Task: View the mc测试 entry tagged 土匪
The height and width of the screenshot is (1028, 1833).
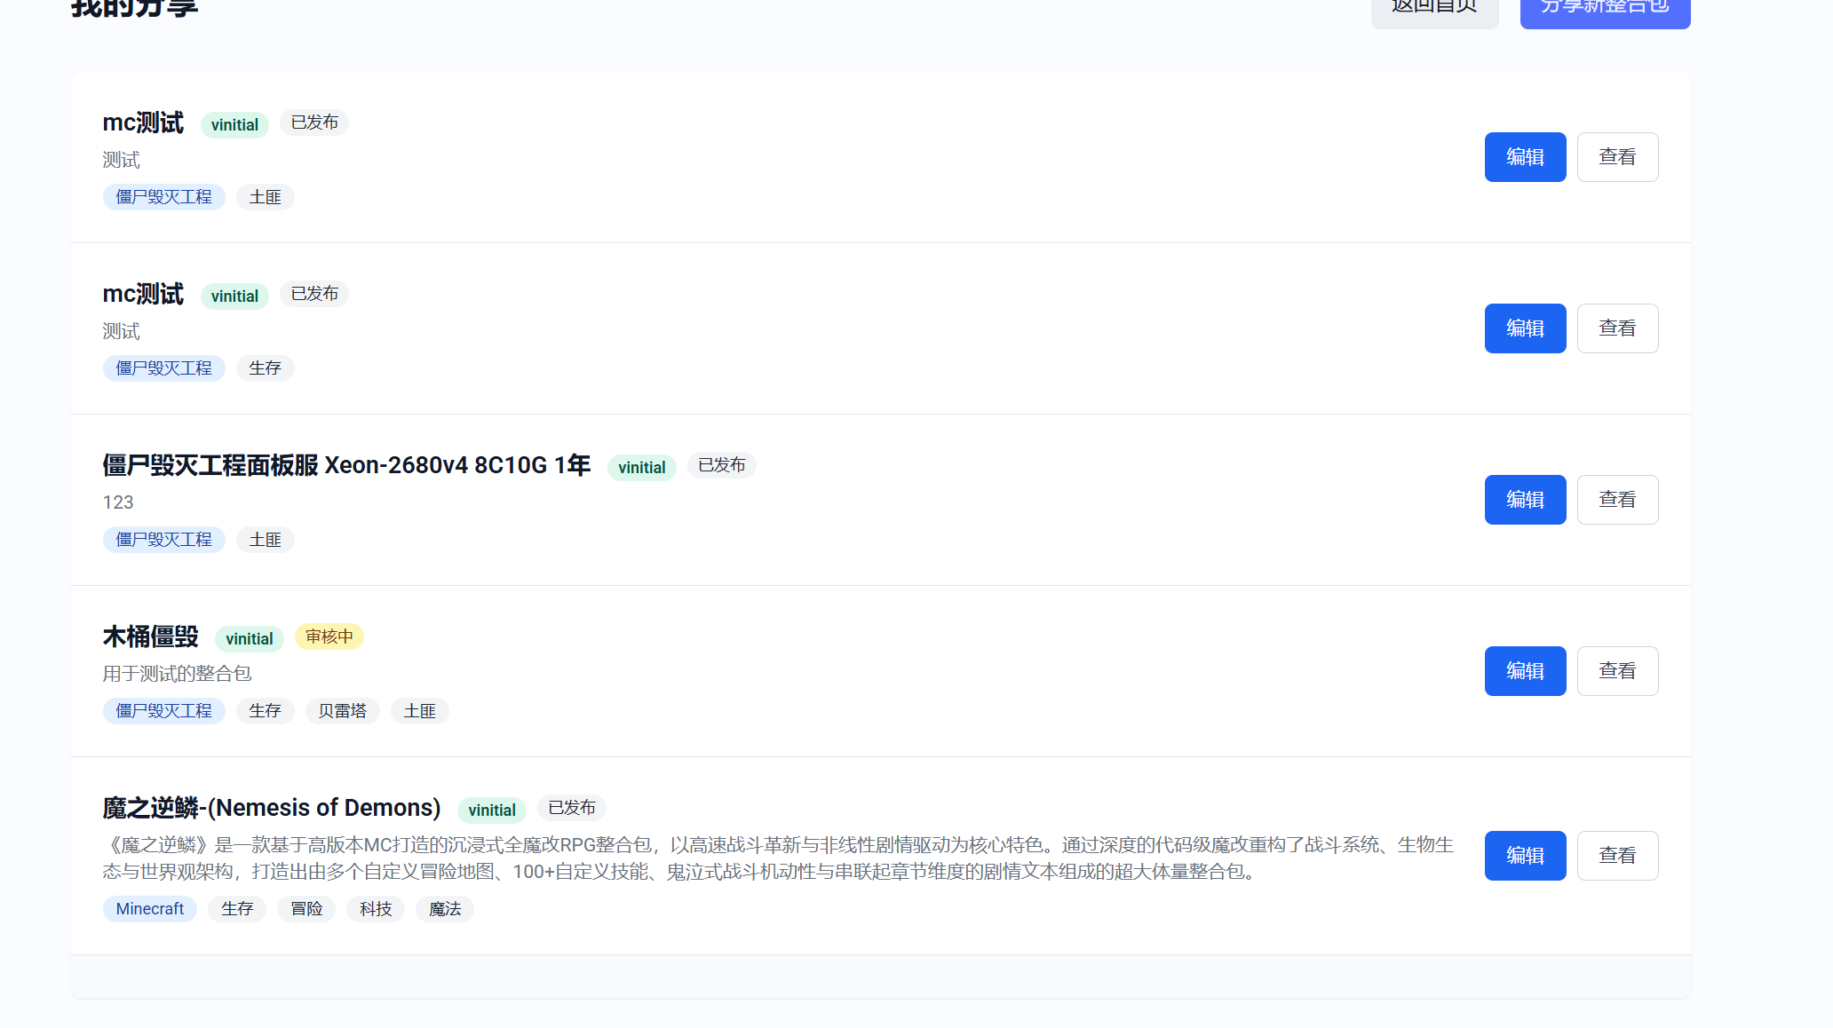Action: click(x=1617, y=157)
